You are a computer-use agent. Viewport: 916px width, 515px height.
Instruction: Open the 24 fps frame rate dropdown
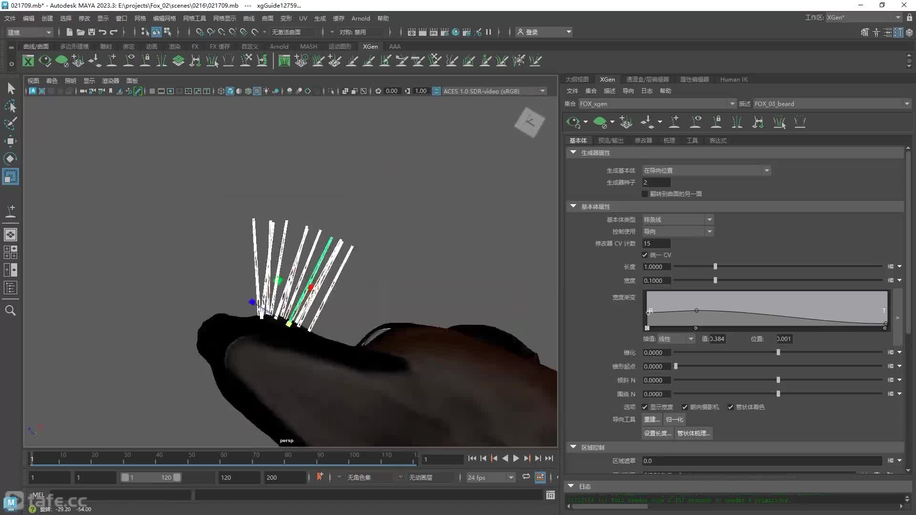pos(490,477)
